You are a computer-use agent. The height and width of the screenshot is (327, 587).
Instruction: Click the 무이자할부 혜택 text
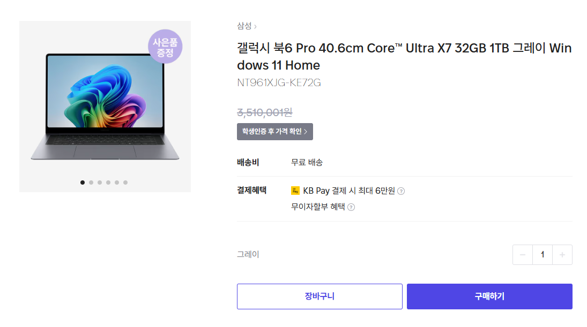coord(318,207)
